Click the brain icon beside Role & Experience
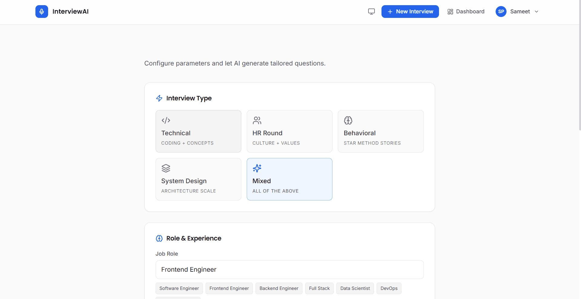Image resolution: width=581 pixels, height=299 pixels. pos(159,238)
